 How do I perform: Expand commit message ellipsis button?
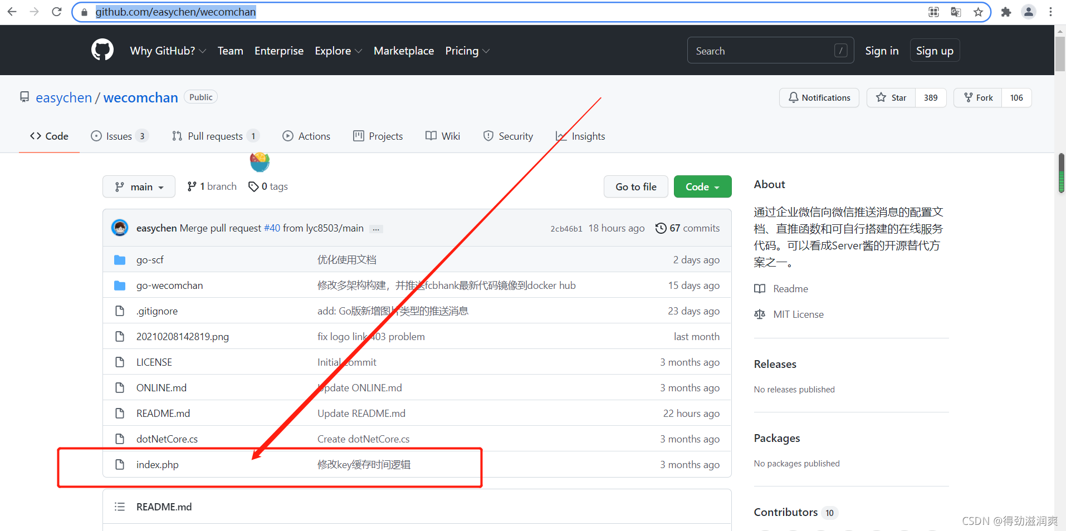click(x=376, y=229)
